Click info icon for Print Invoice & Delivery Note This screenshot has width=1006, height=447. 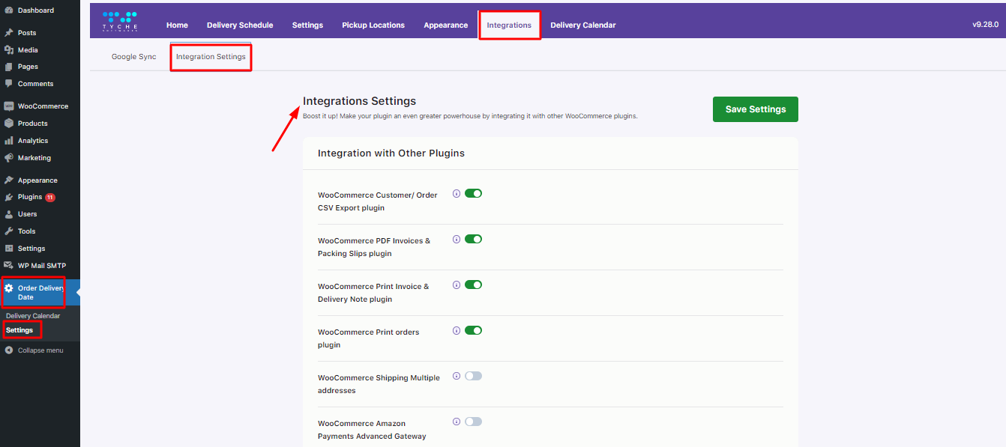[x=457, y=285]
